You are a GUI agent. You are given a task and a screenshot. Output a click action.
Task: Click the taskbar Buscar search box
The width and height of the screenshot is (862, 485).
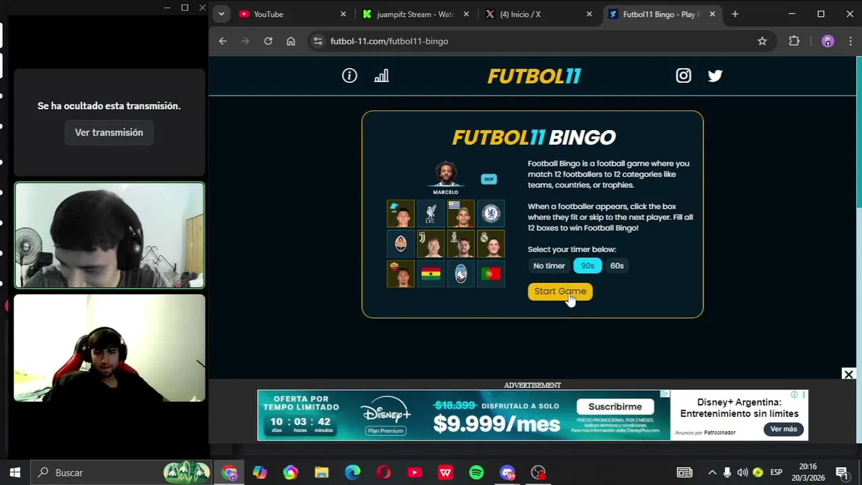pyautogui.click(x=120, y=472)
